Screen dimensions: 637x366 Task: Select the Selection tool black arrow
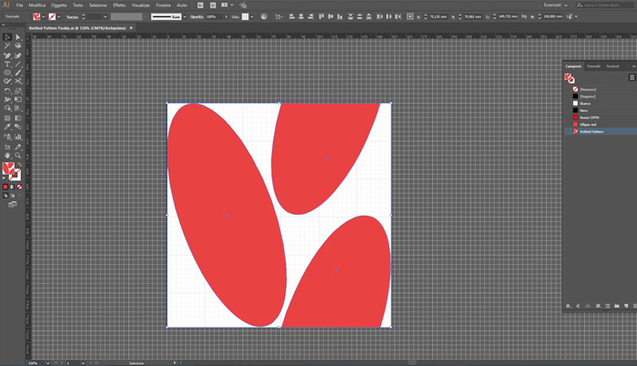coord(7,37)
